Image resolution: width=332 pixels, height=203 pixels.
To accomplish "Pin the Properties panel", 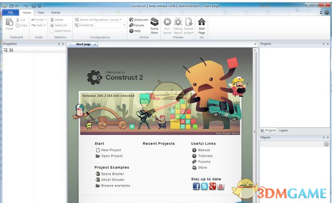I will 59,44.
